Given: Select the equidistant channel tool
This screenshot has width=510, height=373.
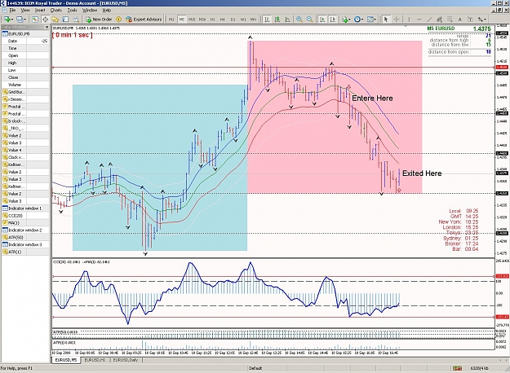Looking at the screenshot, I should [x=440, y=20].
